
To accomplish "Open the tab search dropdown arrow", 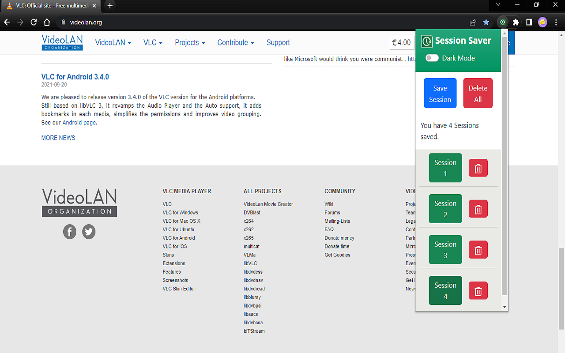I will (498, 5).
